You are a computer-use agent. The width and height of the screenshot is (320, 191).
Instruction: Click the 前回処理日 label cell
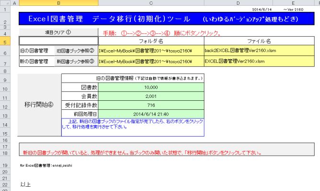(80, 114)
